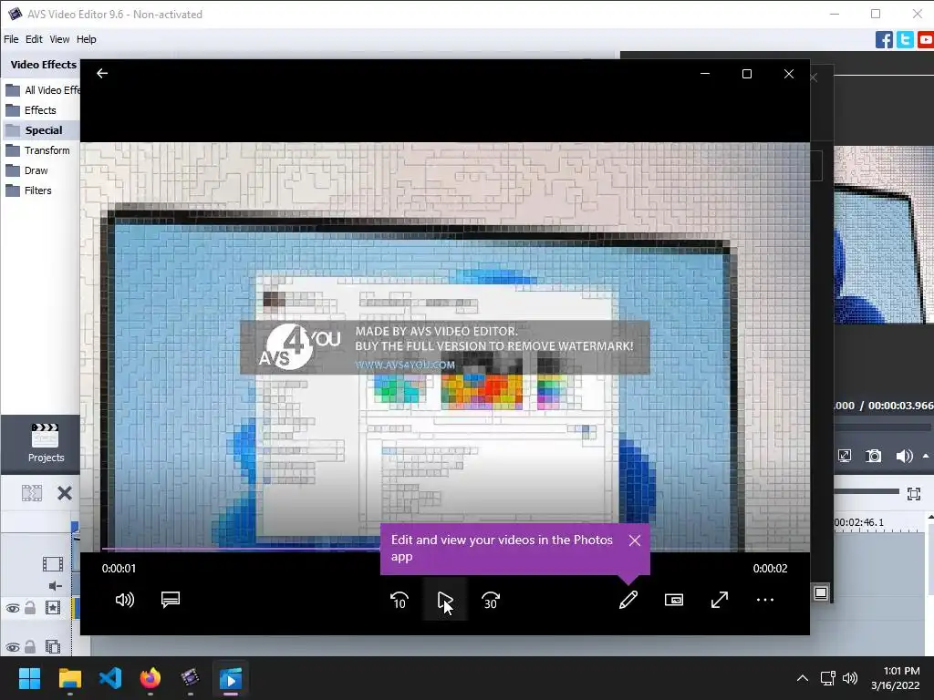Select the All Video Effects folder
The width and height of the screenshot is (934, 700).
pyautogui.click(x=42, y=90)
